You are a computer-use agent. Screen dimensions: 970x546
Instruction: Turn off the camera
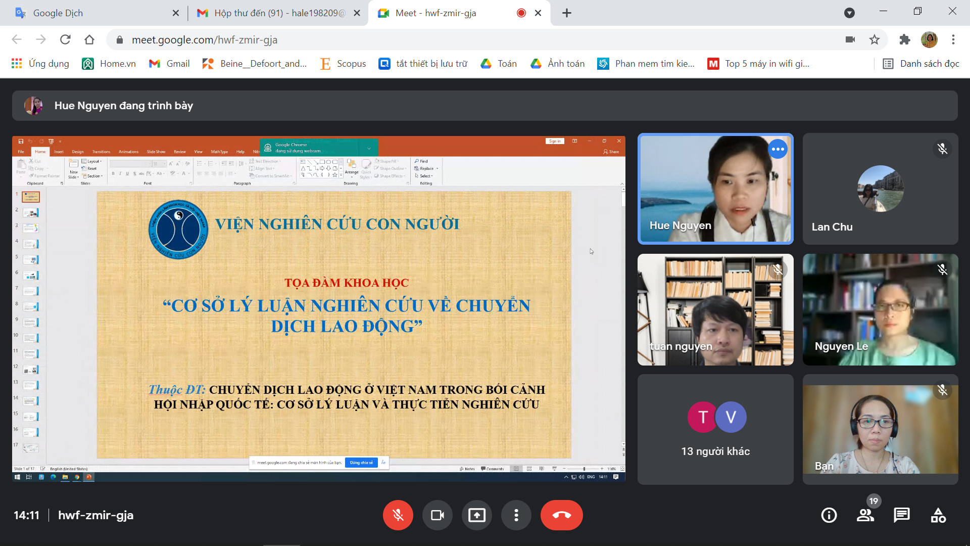coord(437,515)
